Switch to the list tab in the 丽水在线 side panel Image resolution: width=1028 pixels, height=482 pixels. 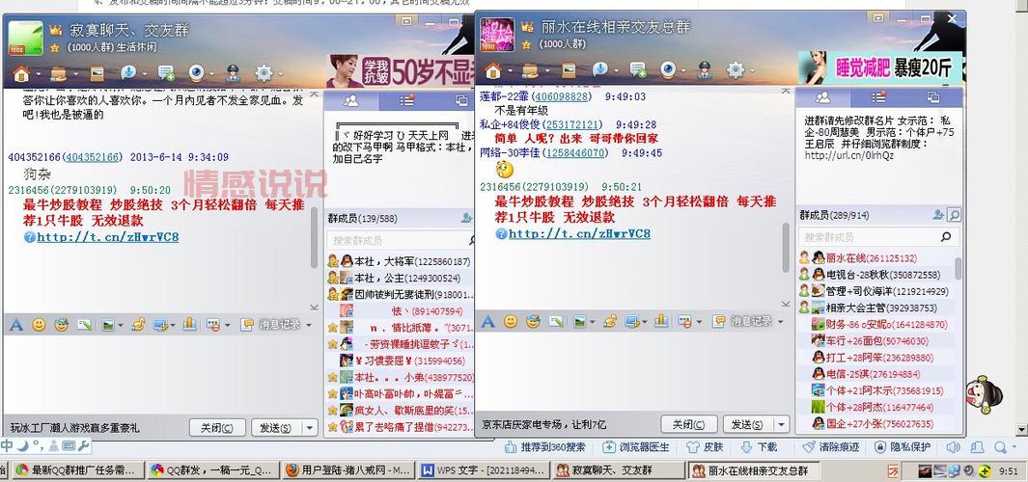[878, 97]
